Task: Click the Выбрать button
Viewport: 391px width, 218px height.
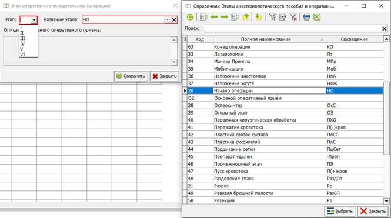Action: click(x=340, y=212)
